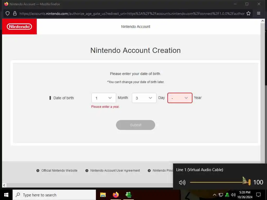The image size is (267, 200).
Task: Maximize the Firefox window
Action: [x=247, y=4]
